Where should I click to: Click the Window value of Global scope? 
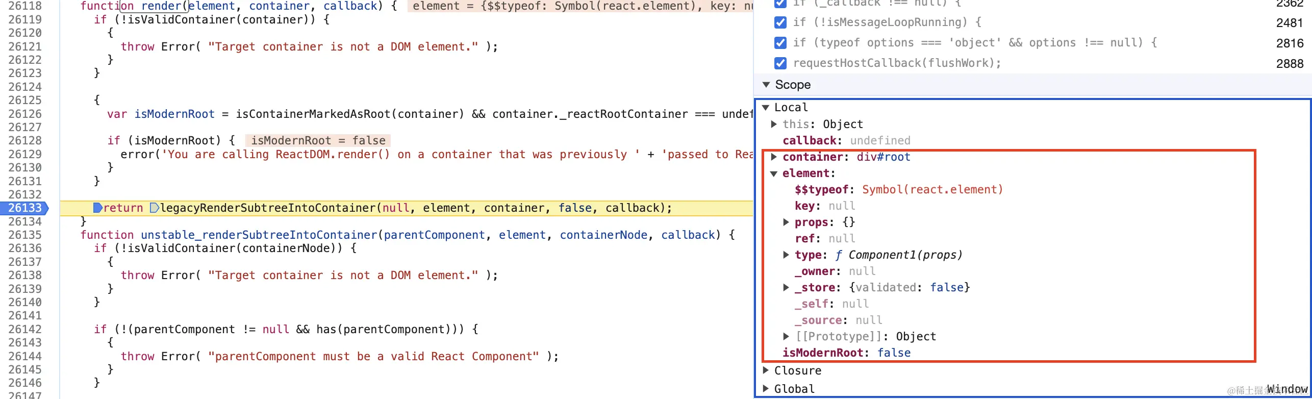pyautogui.click(x=1287, y=389)
